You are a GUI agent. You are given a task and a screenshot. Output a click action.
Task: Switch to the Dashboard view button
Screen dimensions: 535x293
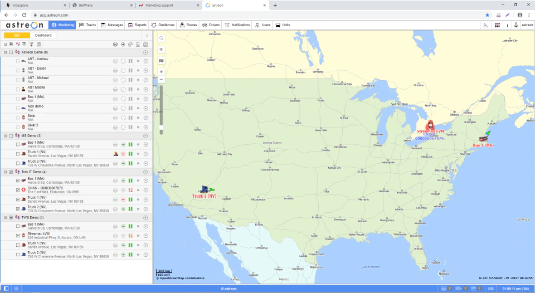click(x=43, y=36)
